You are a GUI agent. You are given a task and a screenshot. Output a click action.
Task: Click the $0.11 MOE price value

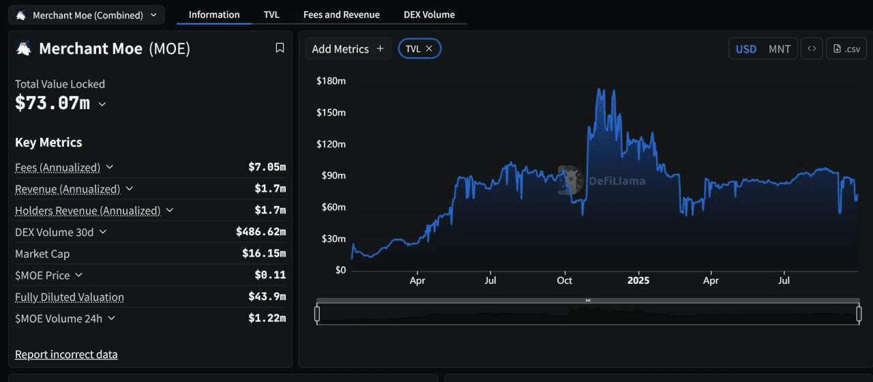coord(270,275)
